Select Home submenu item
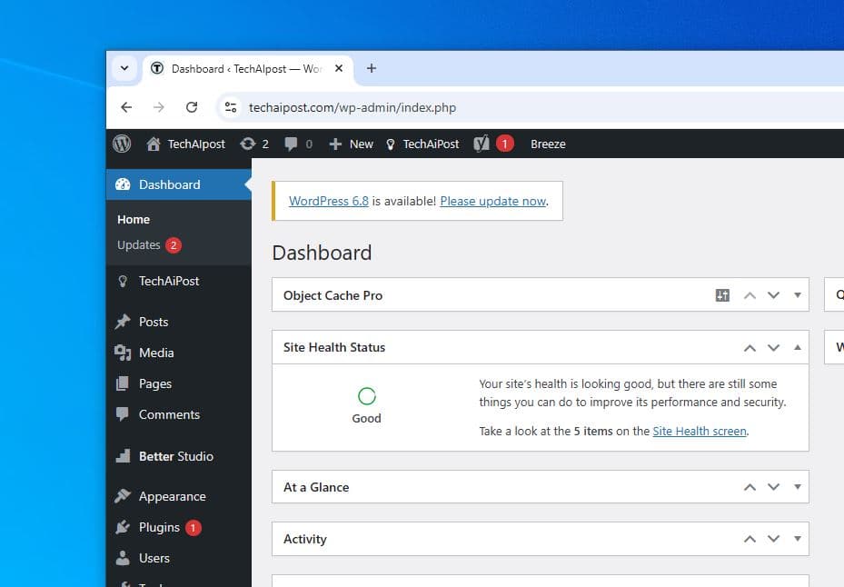The width and height of the screenshot is (844, 587). point(134,220)
